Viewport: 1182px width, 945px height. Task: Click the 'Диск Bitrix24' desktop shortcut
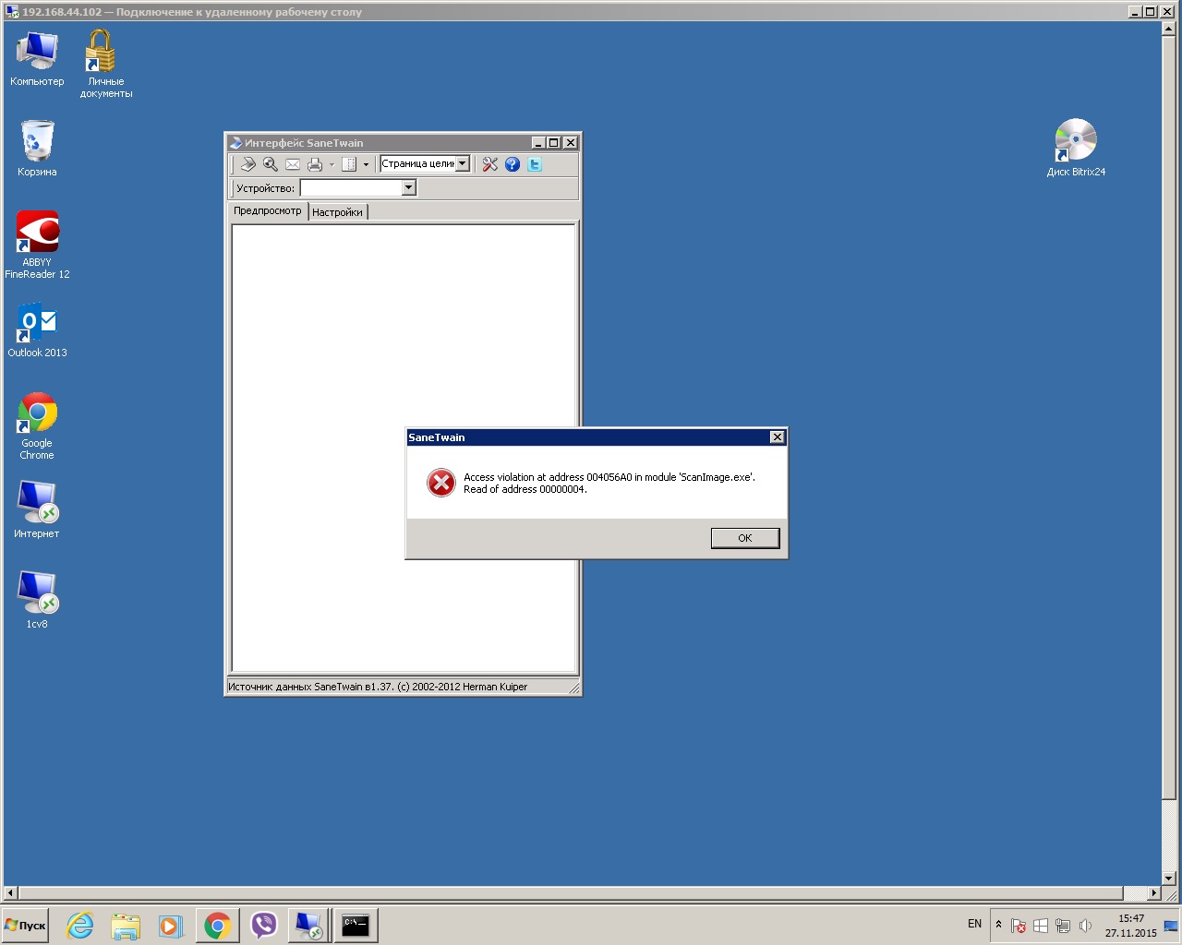pyautogui.click(x=1076, y=148)
